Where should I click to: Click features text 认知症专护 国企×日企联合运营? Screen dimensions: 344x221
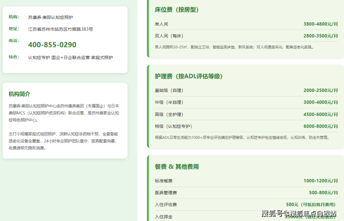tap(59, 58)
